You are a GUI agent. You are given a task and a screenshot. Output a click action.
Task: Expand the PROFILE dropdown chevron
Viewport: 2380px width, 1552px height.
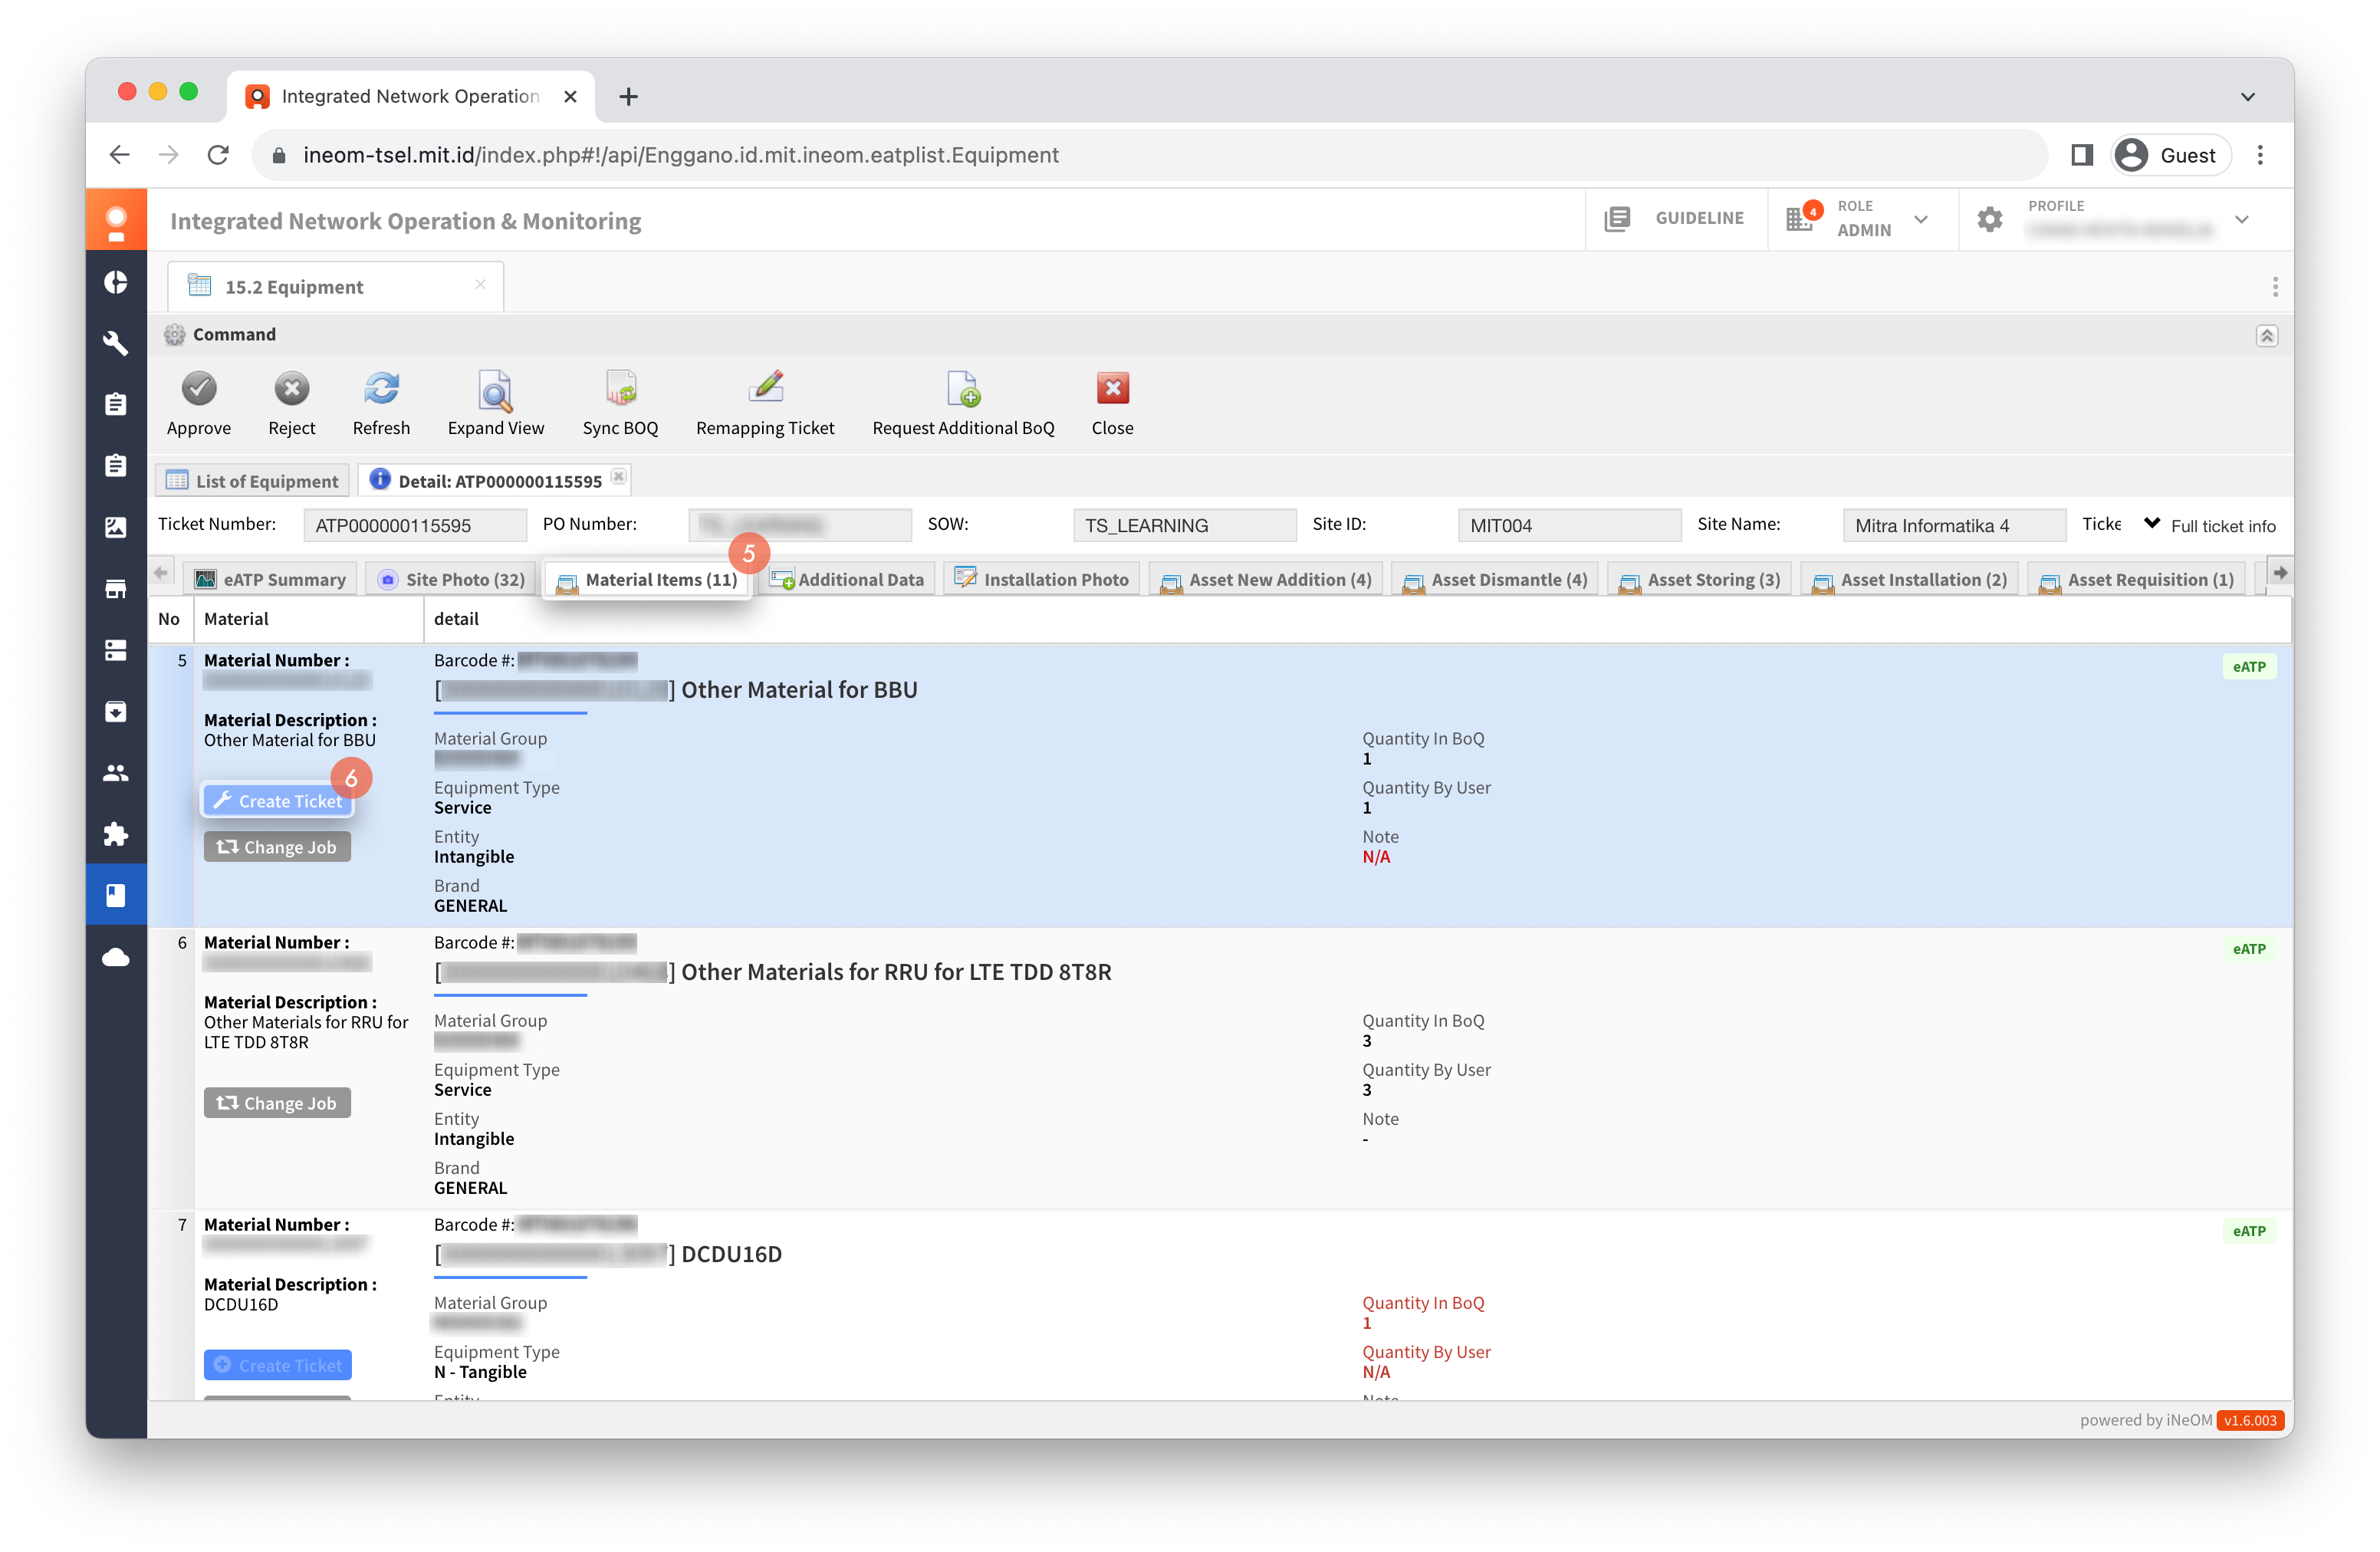(x=2241, y=219)
